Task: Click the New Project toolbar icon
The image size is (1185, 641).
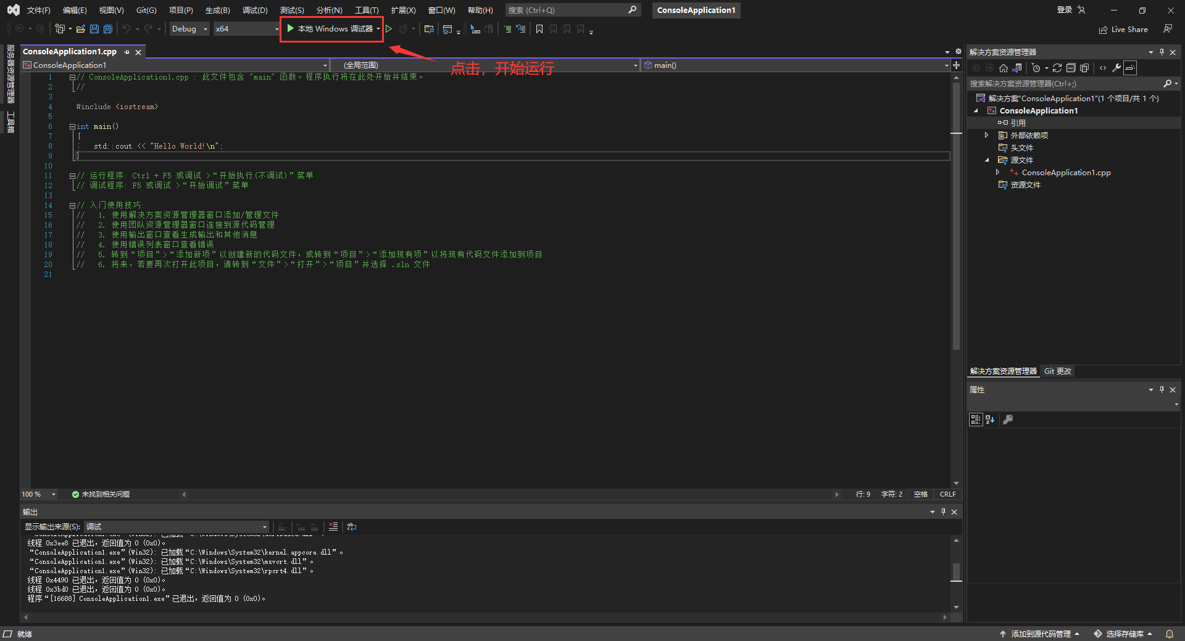Action: [x=60, y=29]
